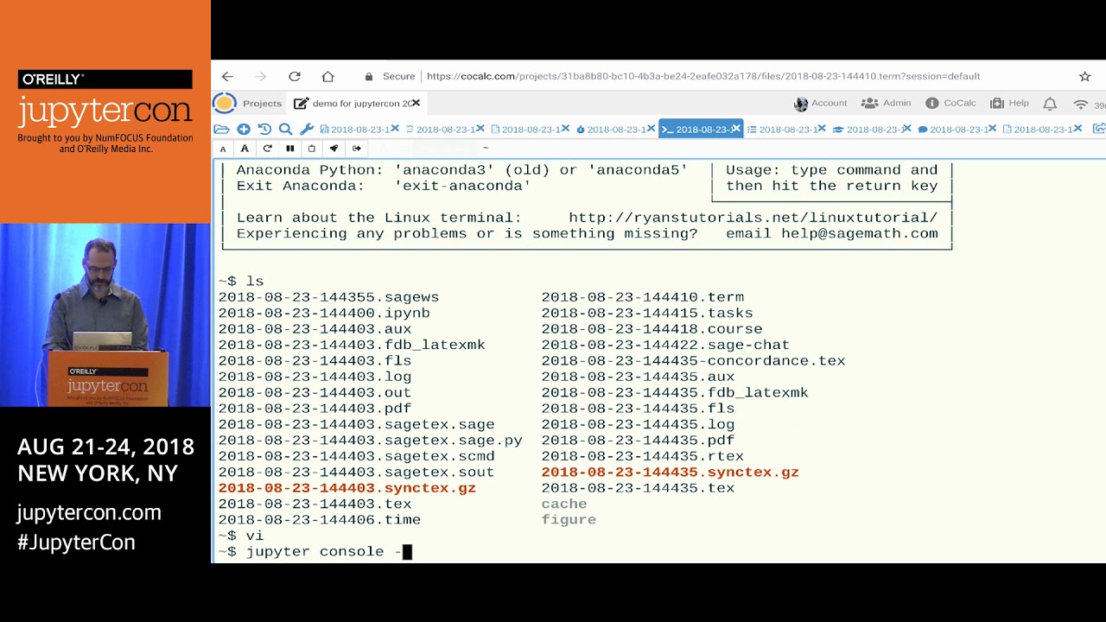This screenshot has width=1106, height=622.
Task: Open the Account menu
Action: [x=821, y=103]
